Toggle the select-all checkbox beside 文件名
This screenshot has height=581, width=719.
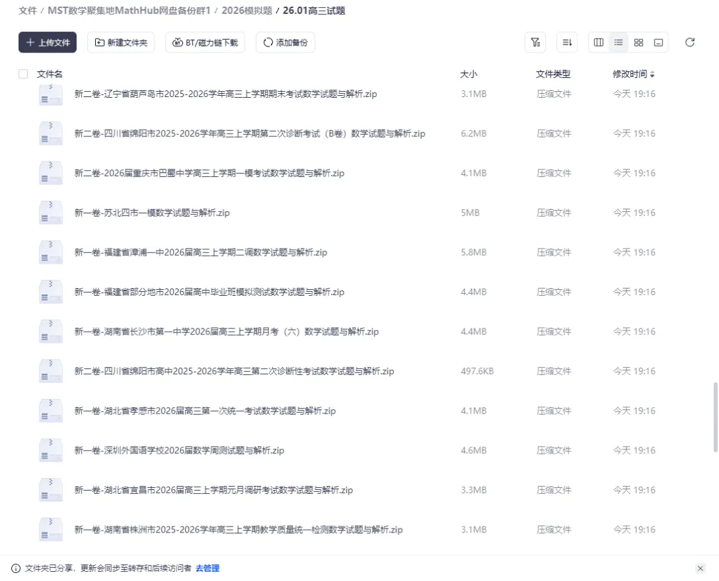coord(23,74)
